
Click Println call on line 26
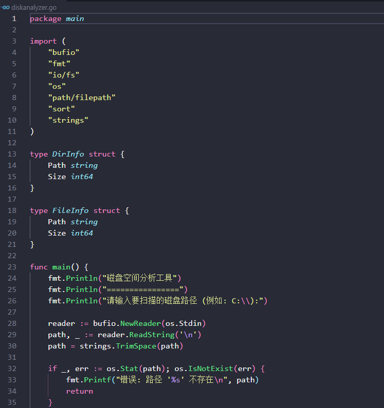(x=82, y=301)
